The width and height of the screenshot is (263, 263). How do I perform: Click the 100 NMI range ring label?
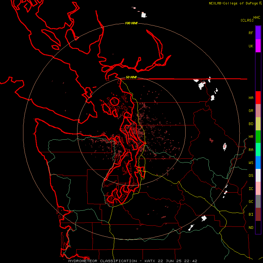click(131, 23)
